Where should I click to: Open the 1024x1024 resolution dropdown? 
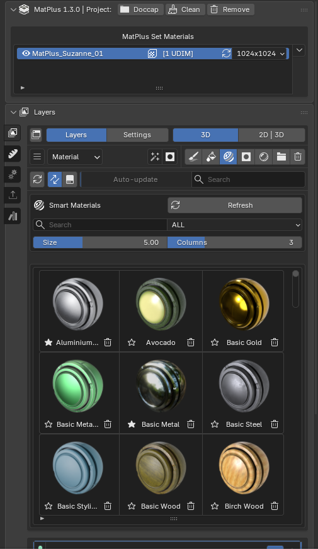(260, 54)
